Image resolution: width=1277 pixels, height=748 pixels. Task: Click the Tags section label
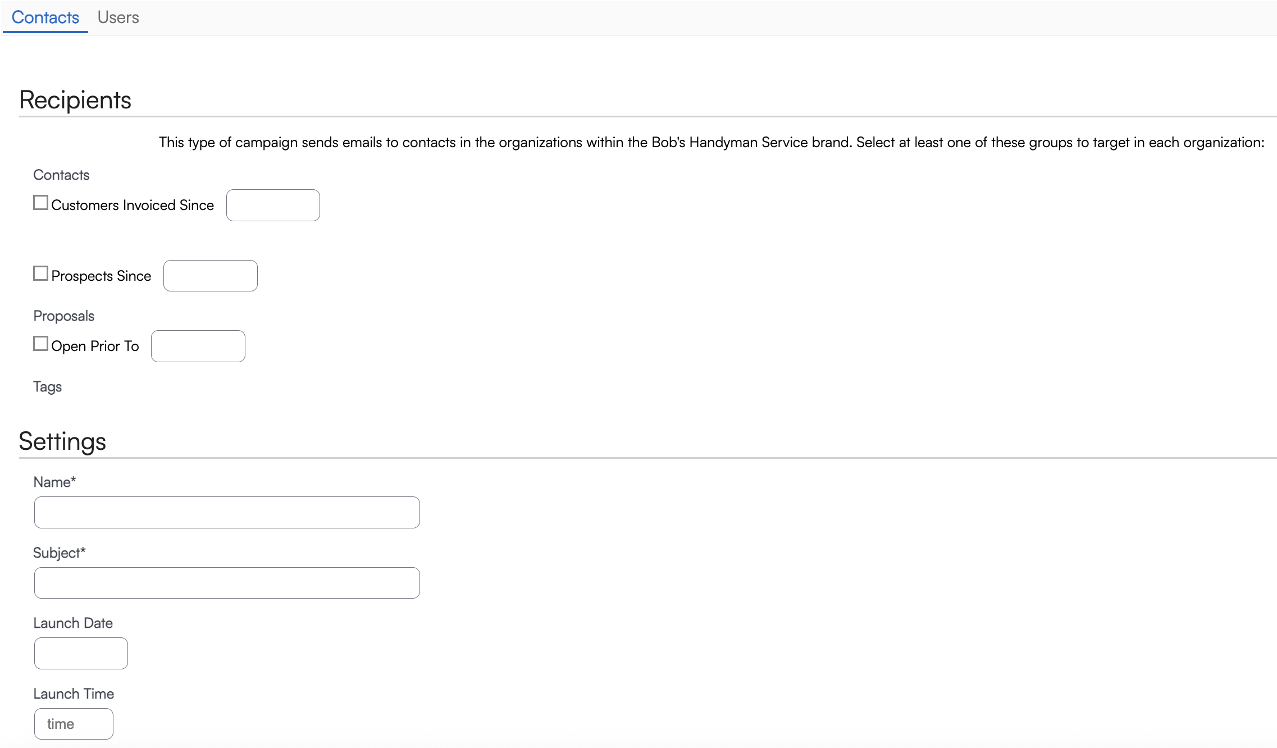pyautogui.click(x=47, y=387)
